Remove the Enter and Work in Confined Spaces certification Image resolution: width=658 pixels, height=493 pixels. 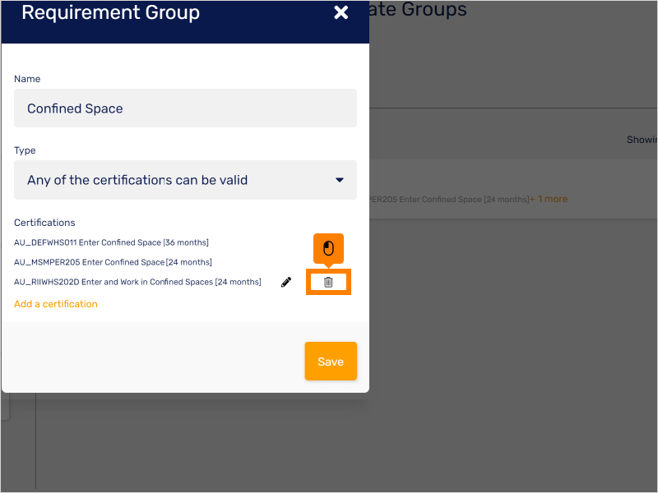[x=328, y=282]
